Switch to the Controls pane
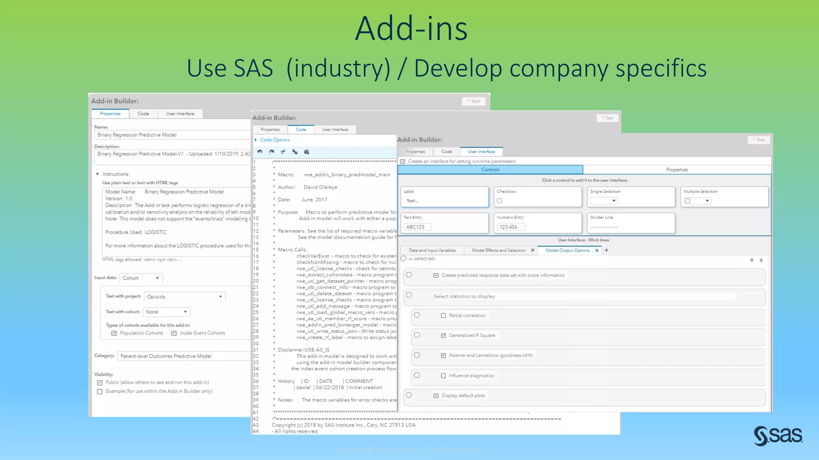This screenshot has width=819, height=460. coord(490,170)
